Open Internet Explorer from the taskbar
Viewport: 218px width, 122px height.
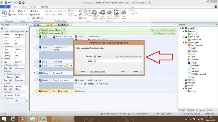[13, 119]
